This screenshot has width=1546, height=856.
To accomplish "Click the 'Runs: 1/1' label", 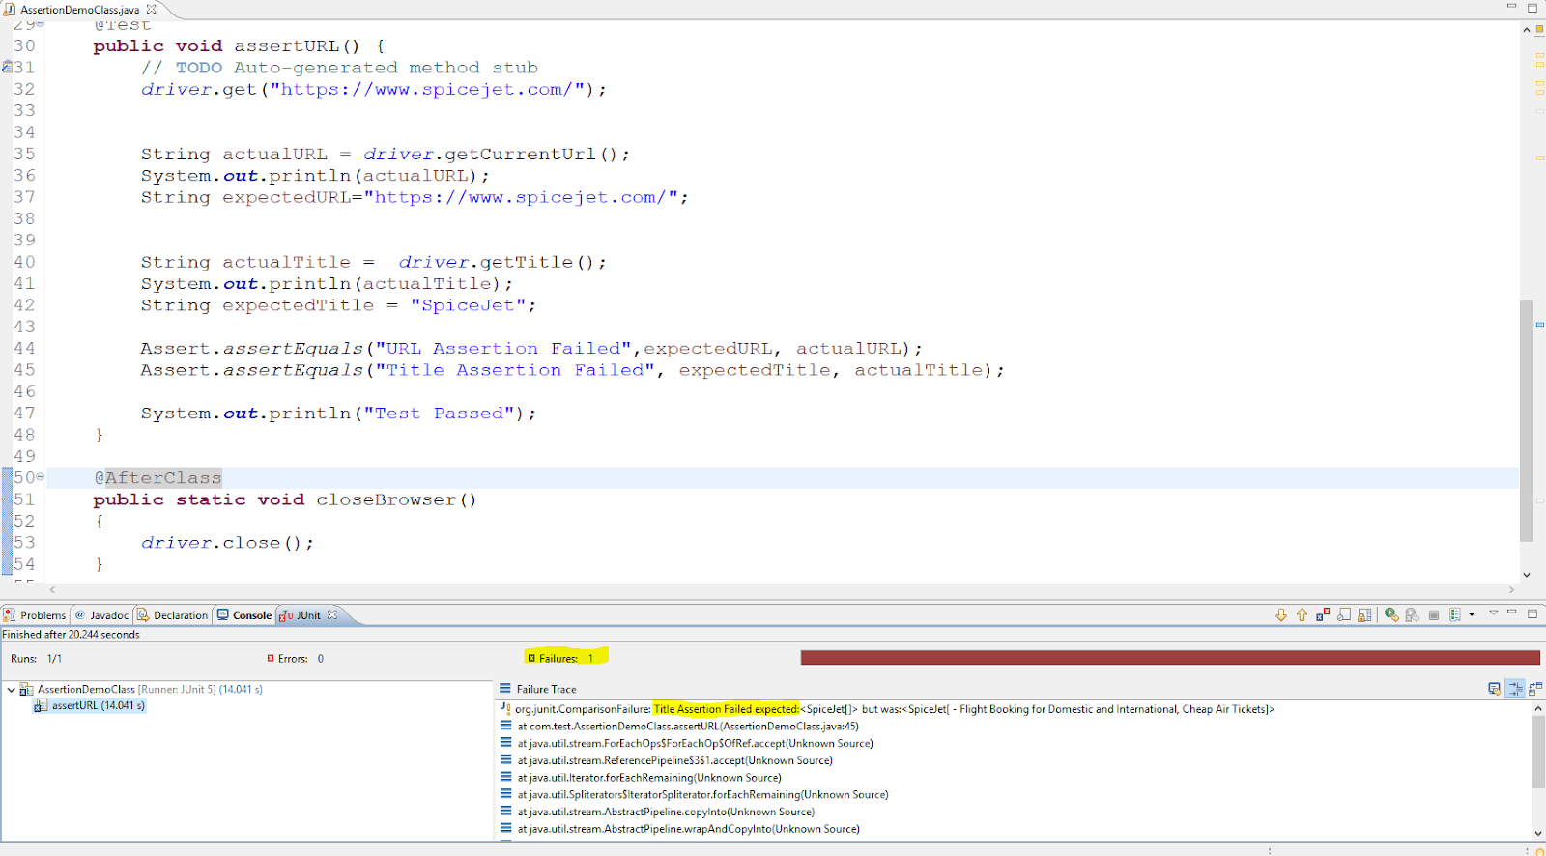I will coord(36,659).
